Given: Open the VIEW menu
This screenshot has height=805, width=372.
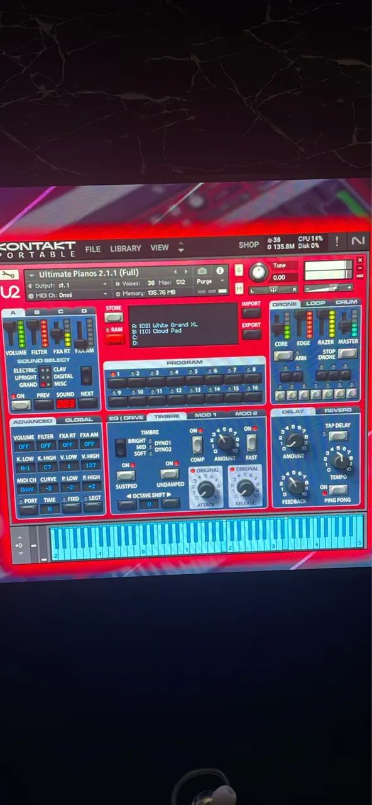Looking at the screenshot, I should pyautogui.click(x=160, y=248).
